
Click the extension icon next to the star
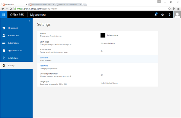pyautogui.click(x=174, y=9)
